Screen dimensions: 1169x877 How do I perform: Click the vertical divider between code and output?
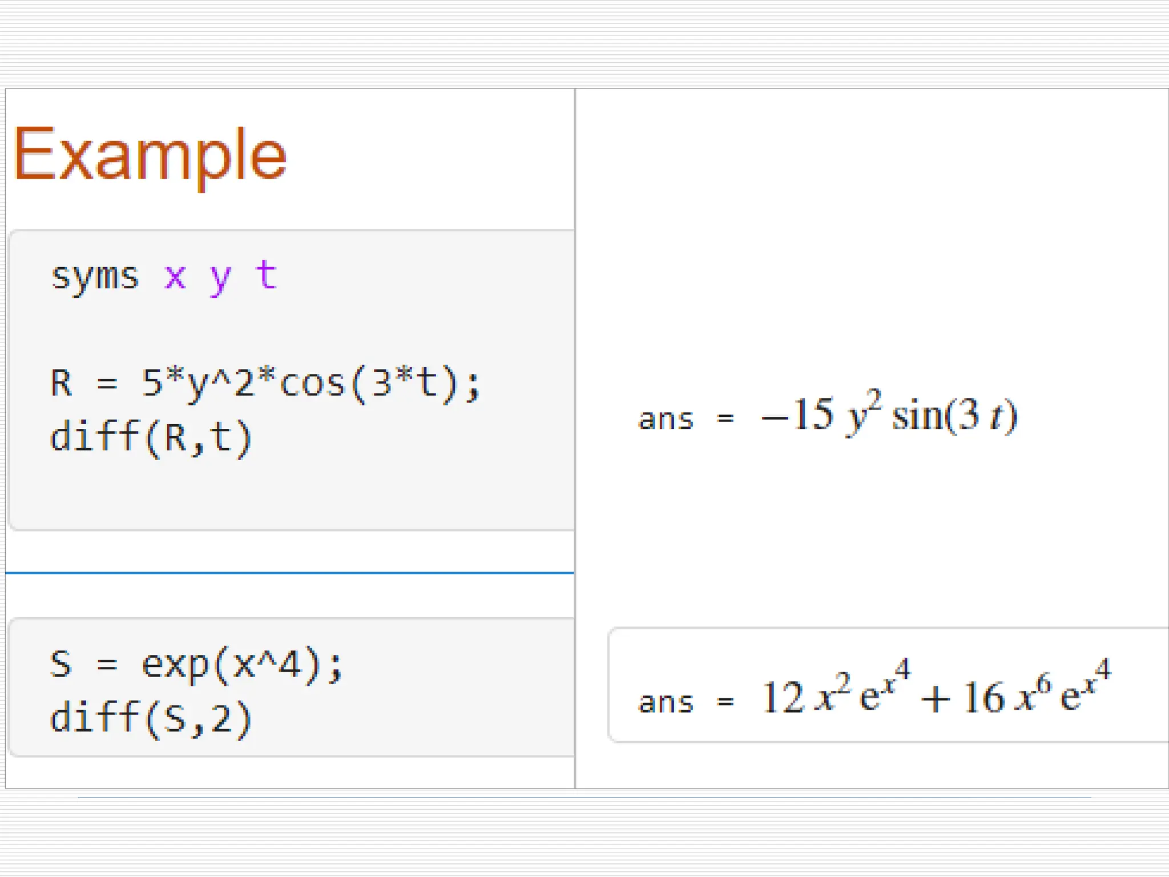point(575,438)
